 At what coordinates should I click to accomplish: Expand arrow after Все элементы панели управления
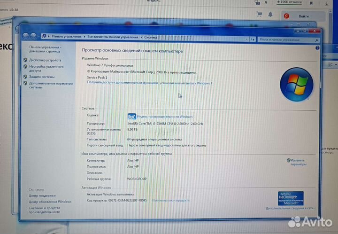click(x=141, y=37)
